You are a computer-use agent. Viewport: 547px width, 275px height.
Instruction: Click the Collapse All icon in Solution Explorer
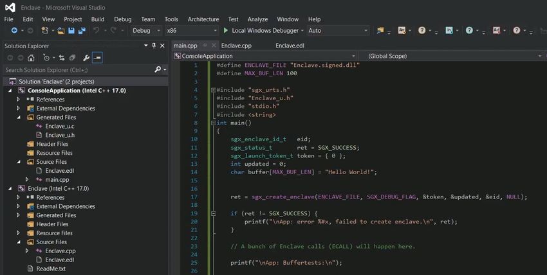pyautogui.click(x=72, y=58)
